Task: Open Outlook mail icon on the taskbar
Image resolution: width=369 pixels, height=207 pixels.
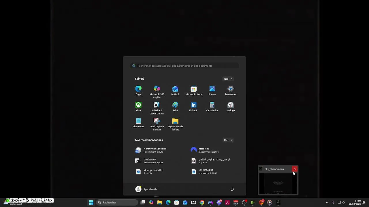Action: [185, 202]
